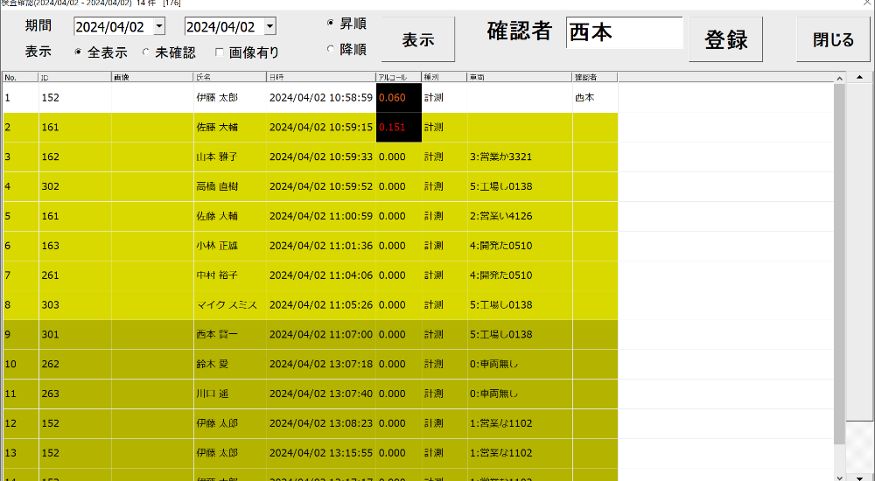The width and height of the screenshot is (875, 481).
Task: Select name 鈴木 愛 in row 10
Action: point(213,364)
